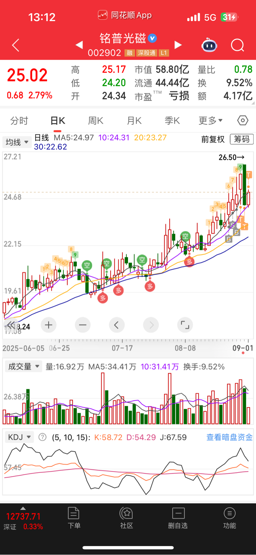
Task: Switch to 周K tab
Action: coord(96,120)
